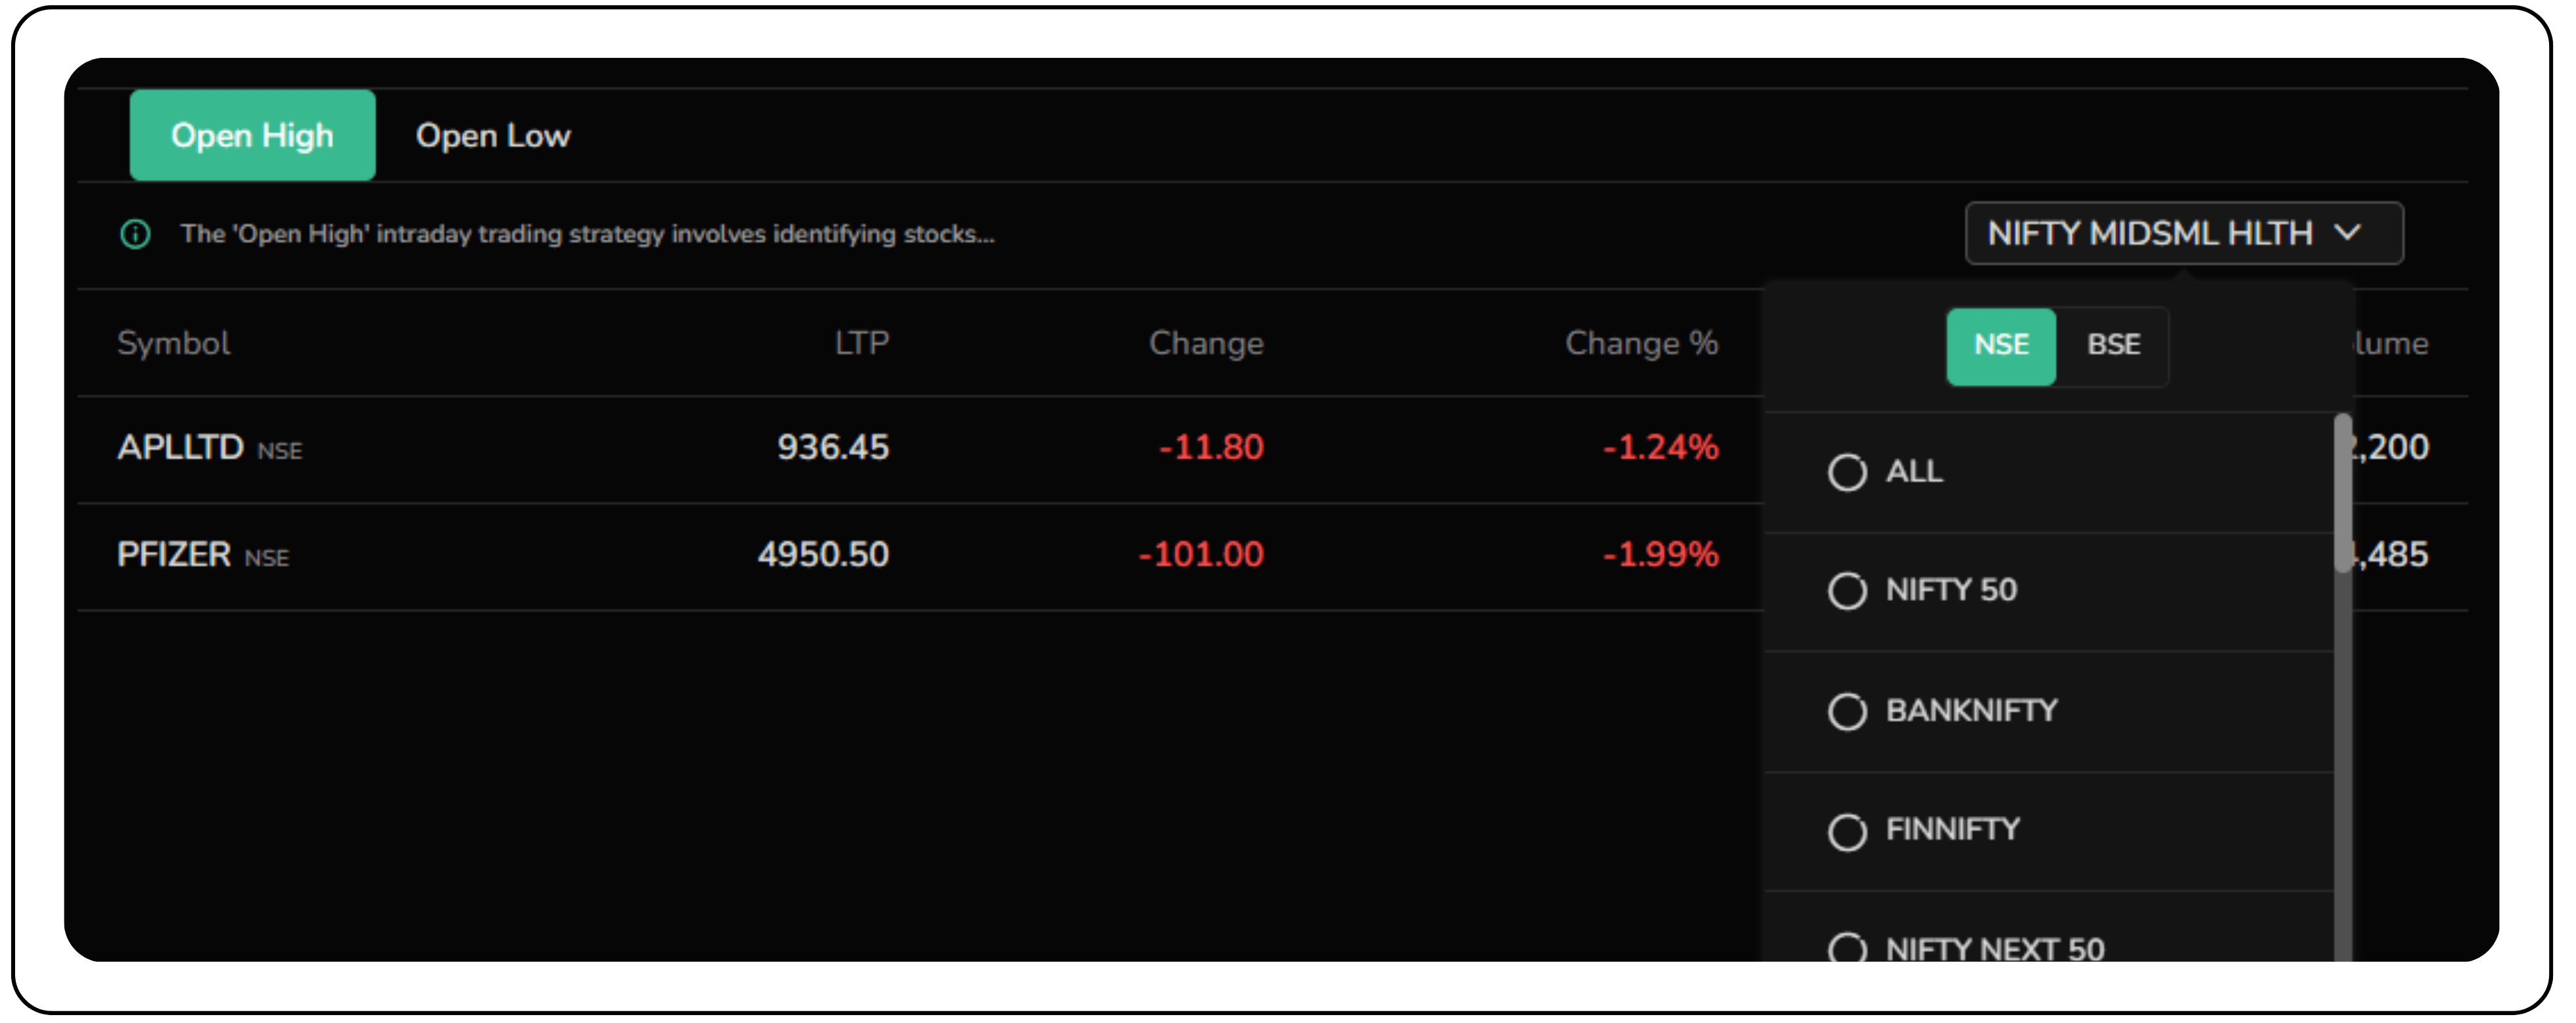This screenshot has height=1023, width=2576.
Task: Switch to the Open Low tab
Action: 493,135
